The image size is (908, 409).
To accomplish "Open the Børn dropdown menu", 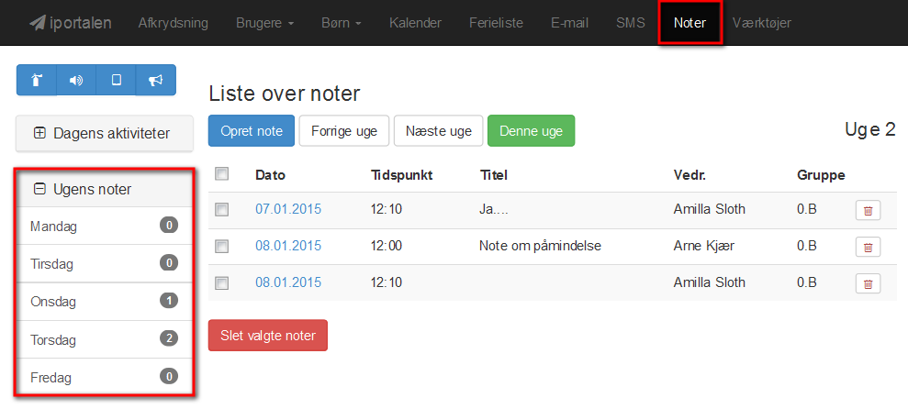I will click(342, 23).
